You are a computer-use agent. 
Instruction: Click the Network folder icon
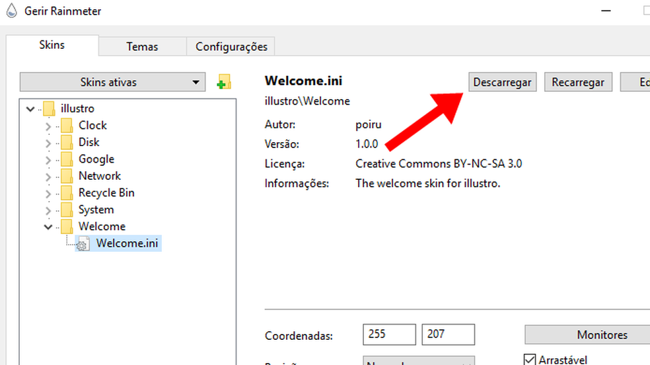[67, 176]
